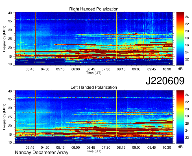
Task: Click the 08:15 time tick under Right Handed plot
Action: click(x=121, y=69)
